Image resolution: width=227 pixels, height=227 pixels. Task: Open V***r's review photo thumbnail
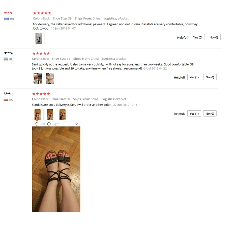(39, 38)
